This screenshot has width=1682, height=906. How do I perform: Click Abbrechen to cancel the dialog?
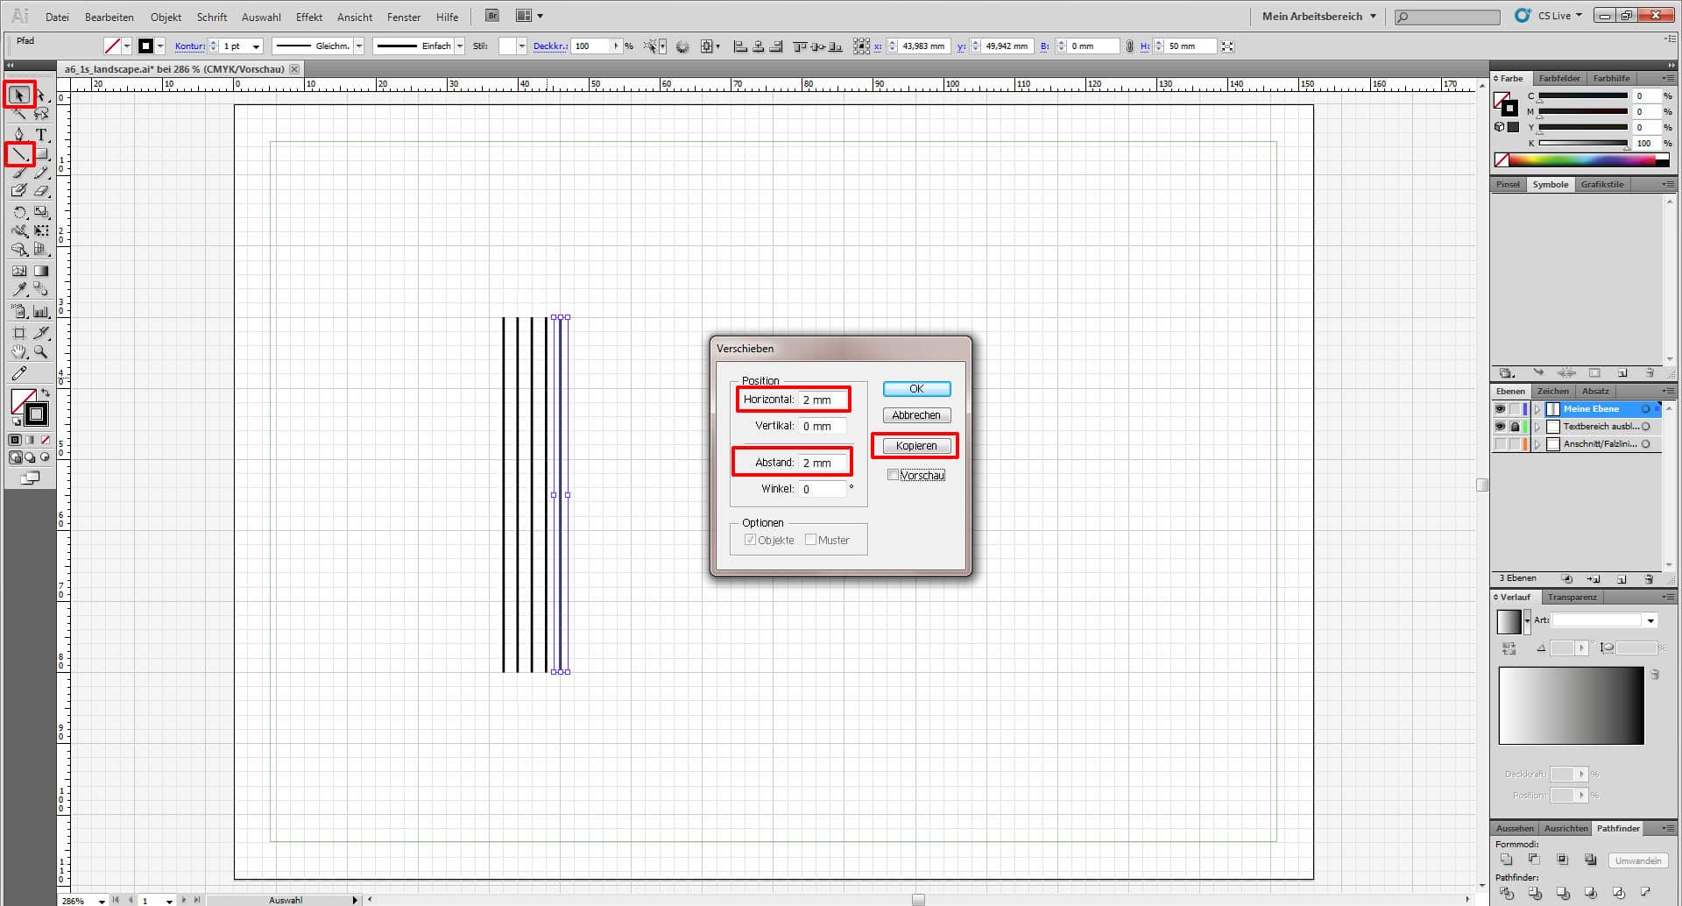coord(916,415)
